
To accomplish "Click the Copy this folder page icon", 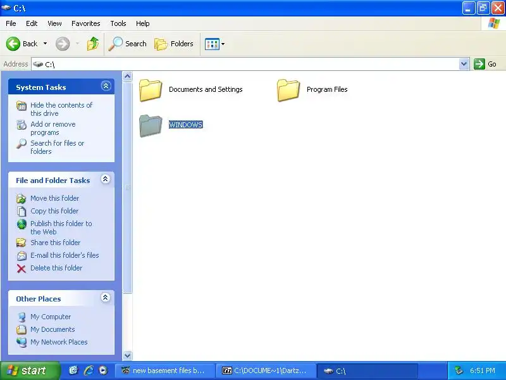I will click(22, 212).
